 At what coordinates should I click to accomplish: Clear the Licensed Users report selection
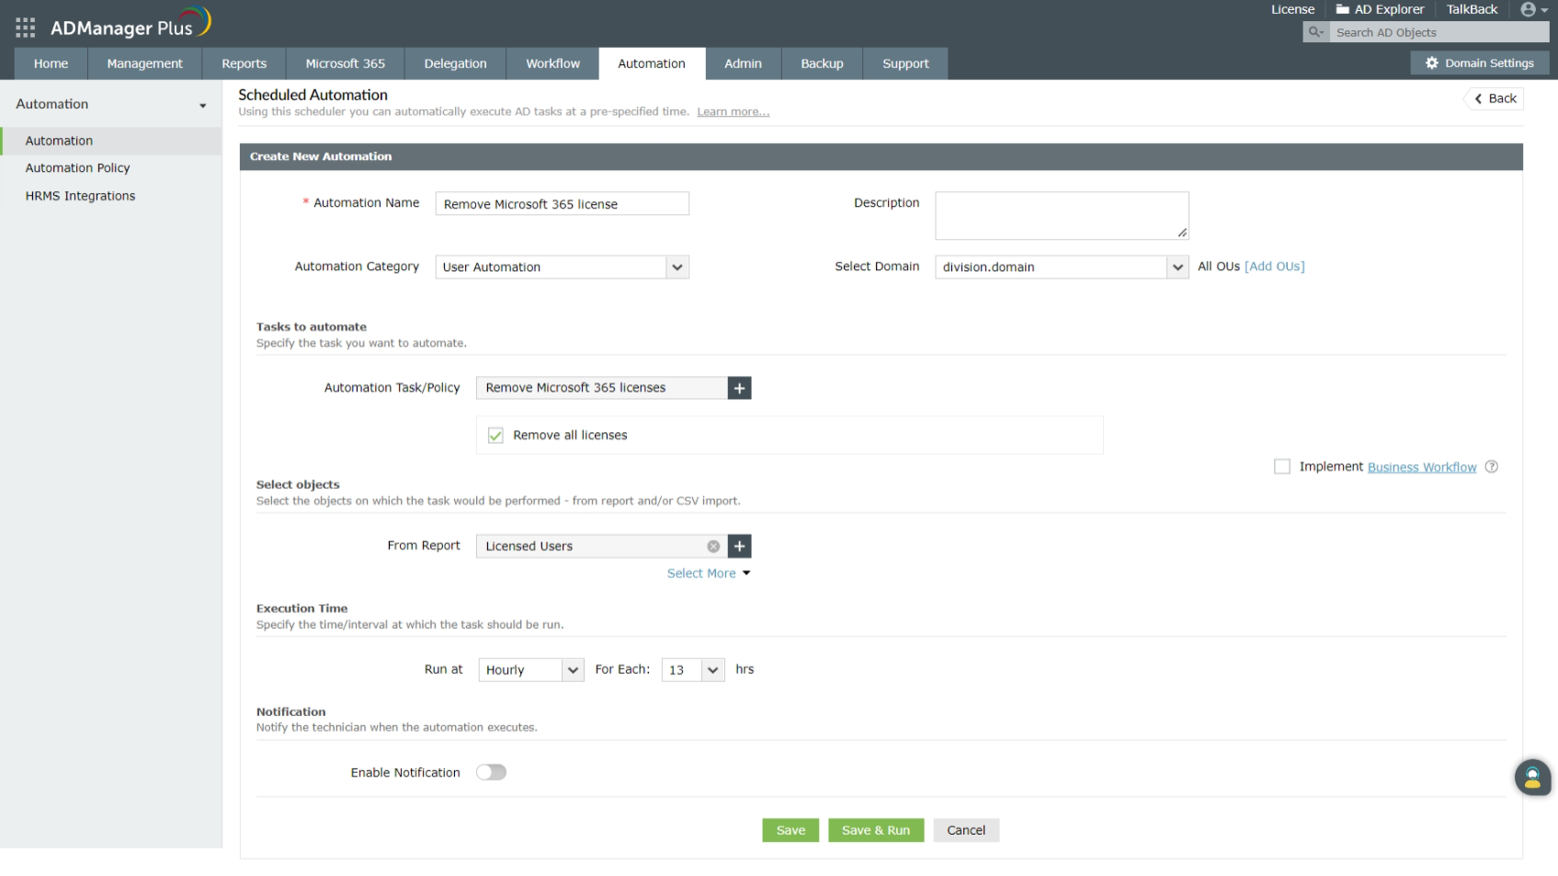tap(713, 546)
